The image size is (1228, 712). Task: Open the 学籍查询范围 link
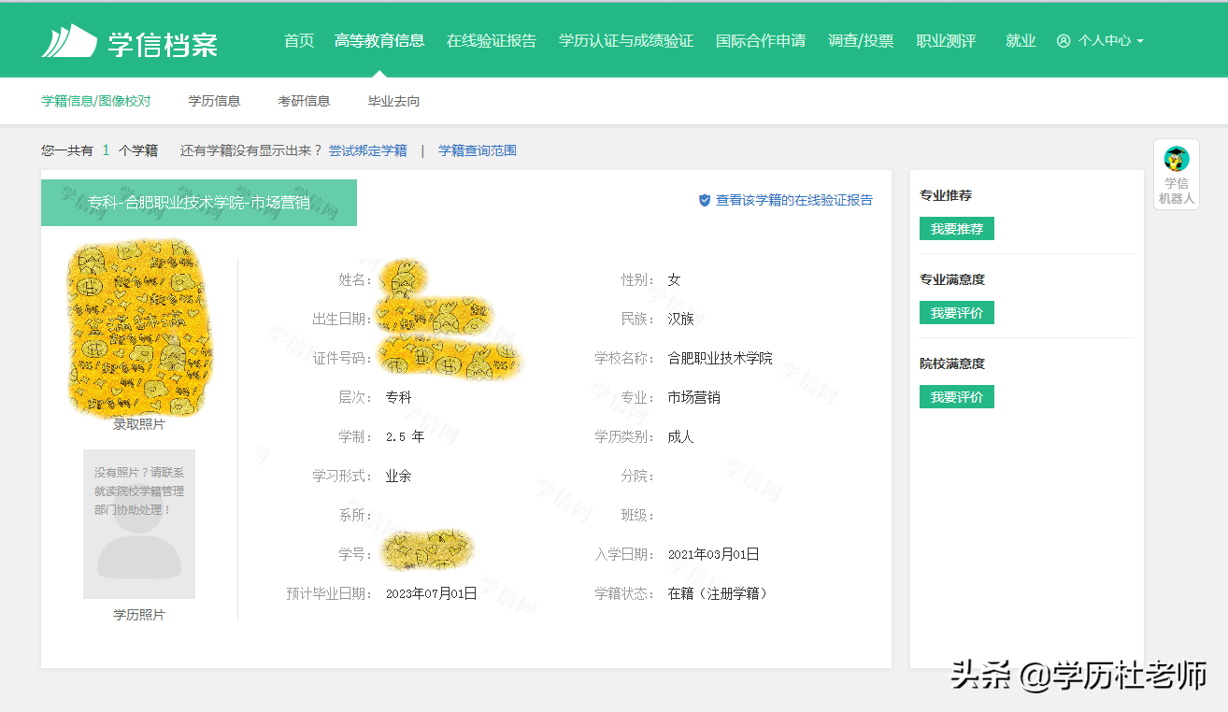pos(478,150)
